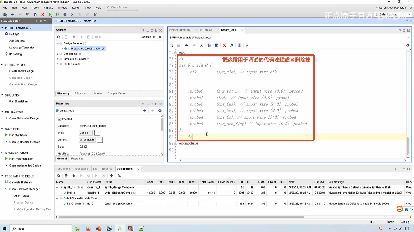The height and width of the screenshot is (232, 414).
Task: Delete using the editor red X icon
Action: [224, 45]
